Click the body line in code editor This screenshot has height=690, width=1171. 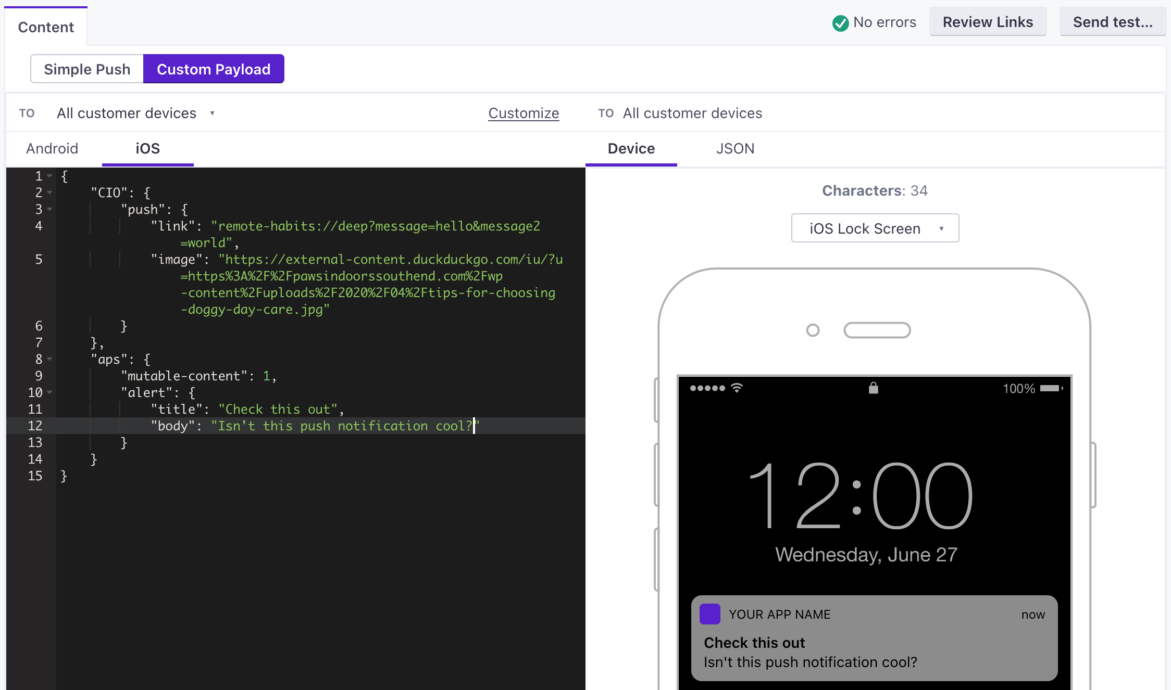tap(315, 426)
